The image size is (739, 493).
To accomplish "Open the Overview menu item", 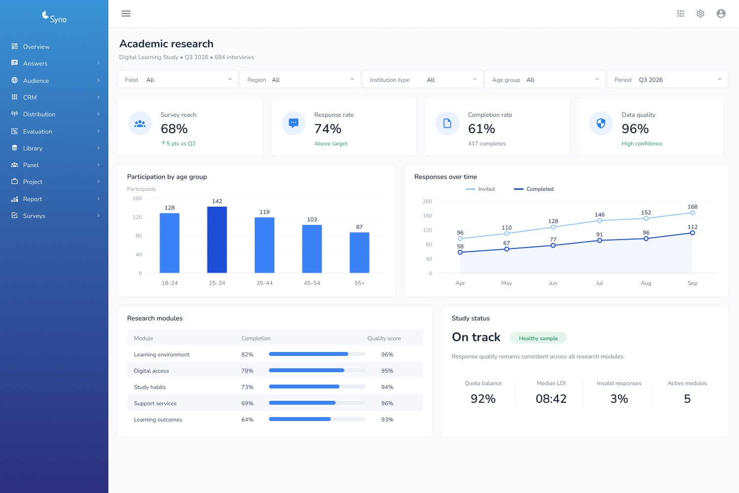I will (54, 46).
